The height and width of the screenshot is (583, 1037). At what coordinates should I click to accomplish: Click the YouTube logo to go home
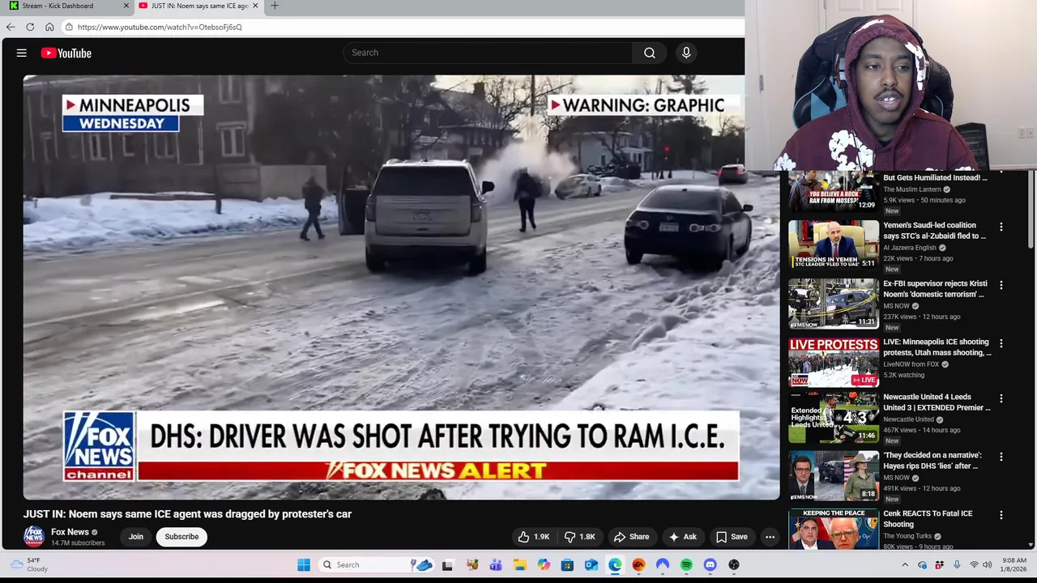tap(66, 53)
